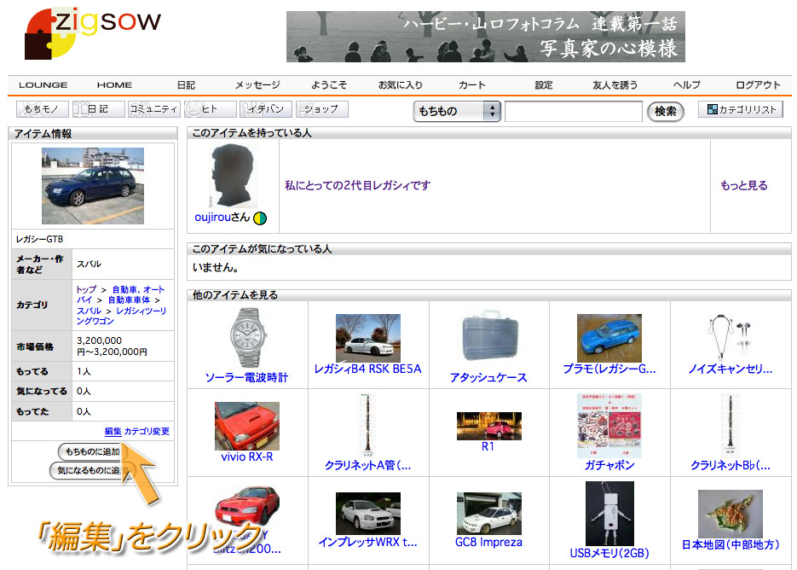Open クラリネットA管 item link
The width and height of the screenshot is (797, 570).
pos(367,465)
